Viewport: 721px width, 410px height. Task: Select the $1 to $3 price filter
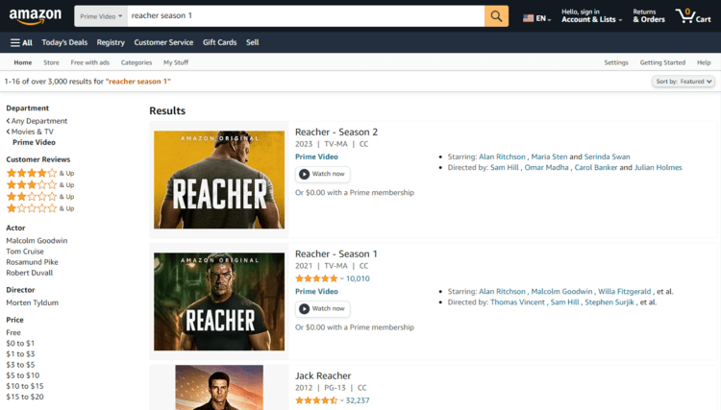(x=20, y=354)
